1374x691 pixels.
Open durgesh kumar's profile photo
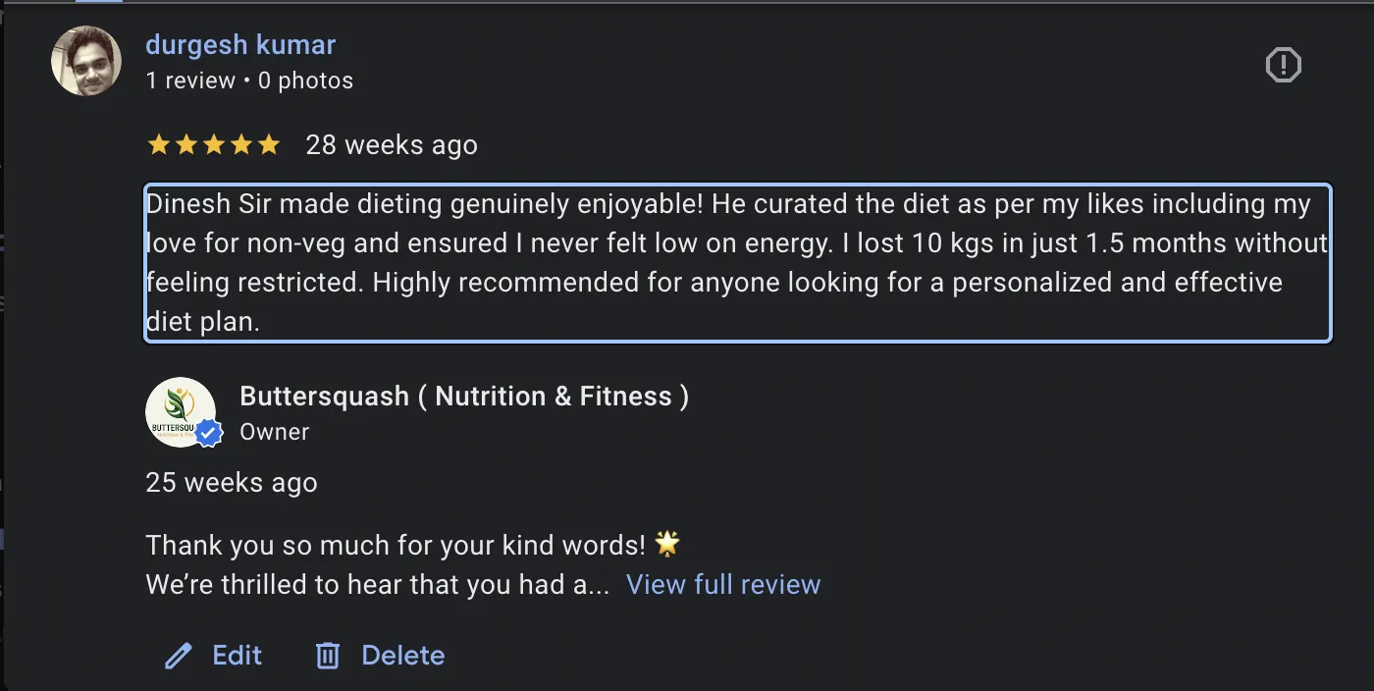coord(86,61)
